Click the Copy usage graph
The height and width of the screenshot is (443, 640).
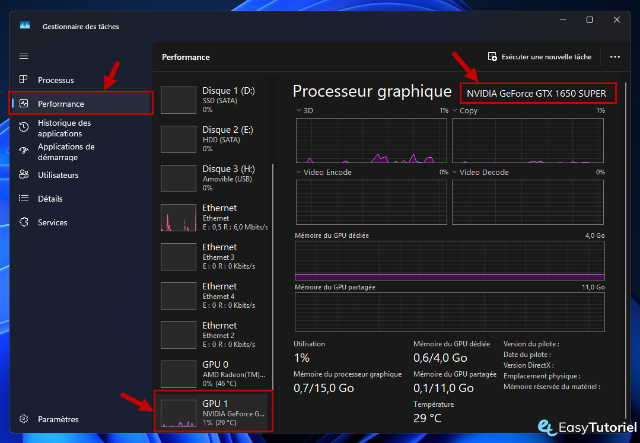pyautogui.click(x=528, y=141)
